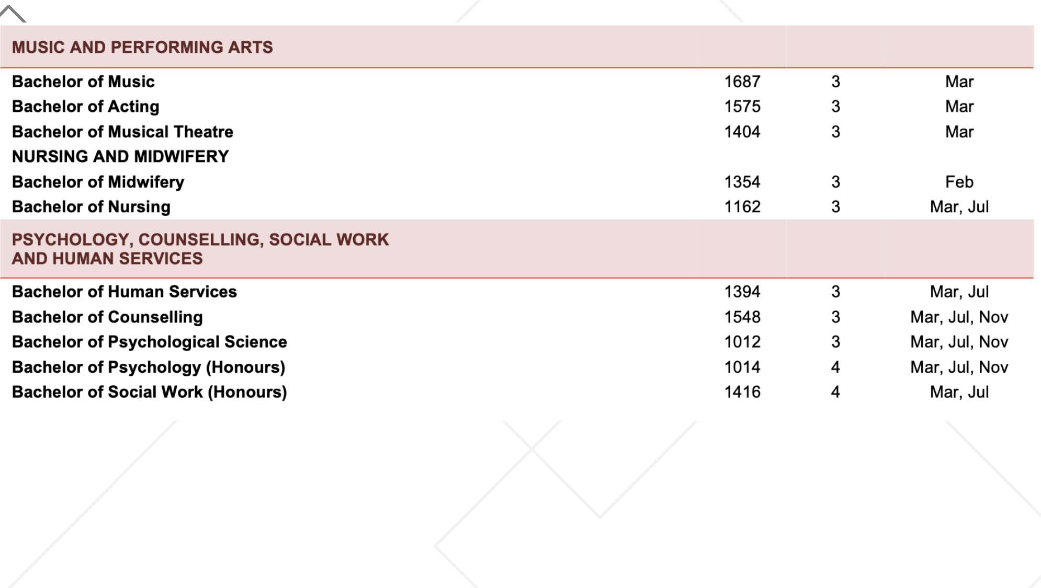
Task: Open Bachelor of Musical Theatre entry
Action: click(122, 132)
